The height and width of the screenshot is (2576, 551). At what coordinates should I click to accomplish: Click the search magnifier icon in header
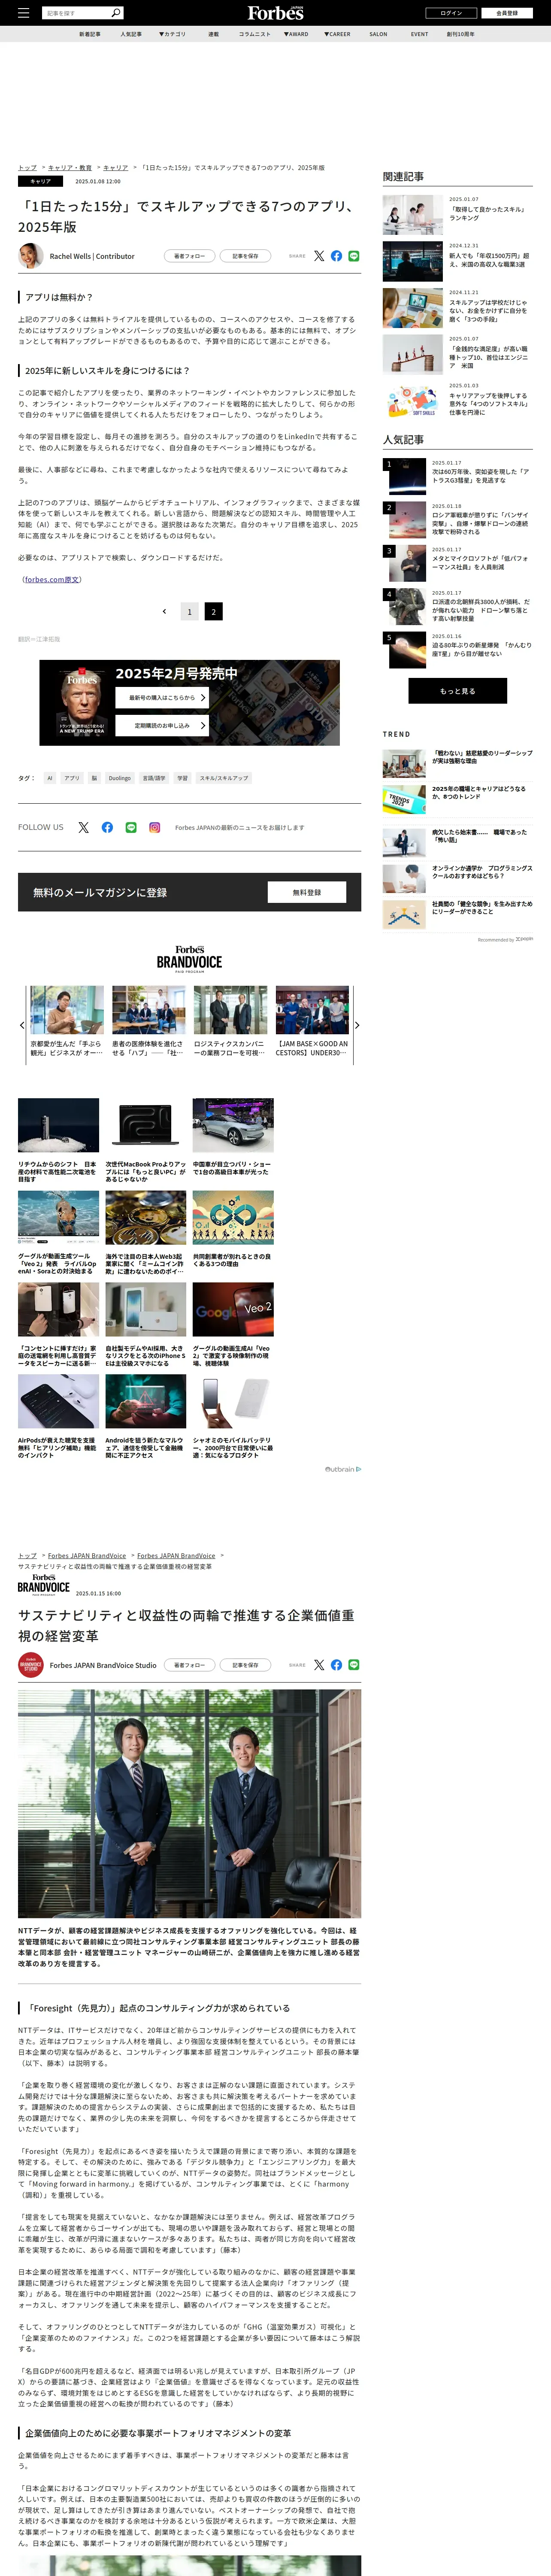(116, 13)
